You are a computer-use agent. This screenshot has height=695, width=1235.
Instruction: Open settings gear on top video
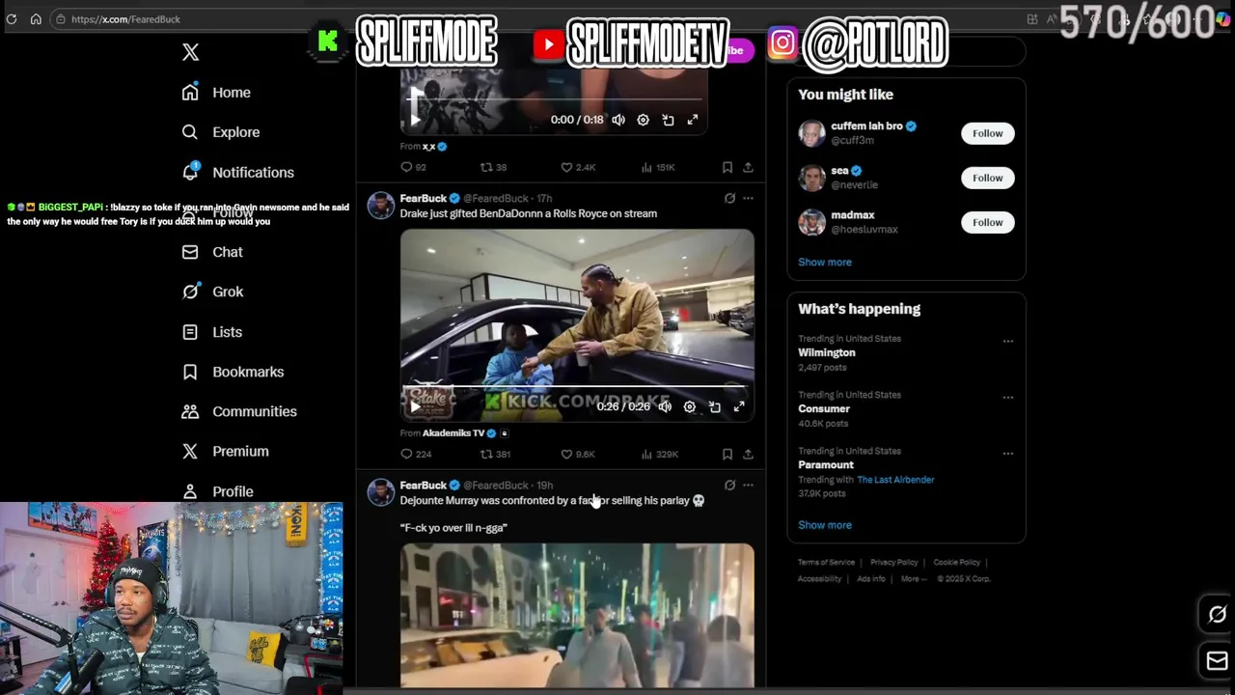(643, 120)
